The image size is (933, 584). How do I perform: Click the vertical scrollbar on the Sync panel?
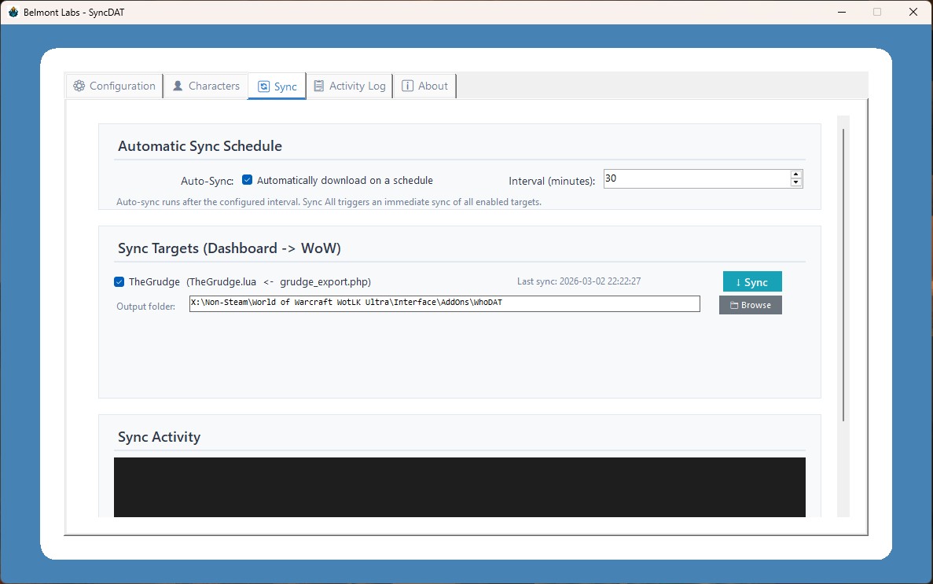click(x=843, y=275)
